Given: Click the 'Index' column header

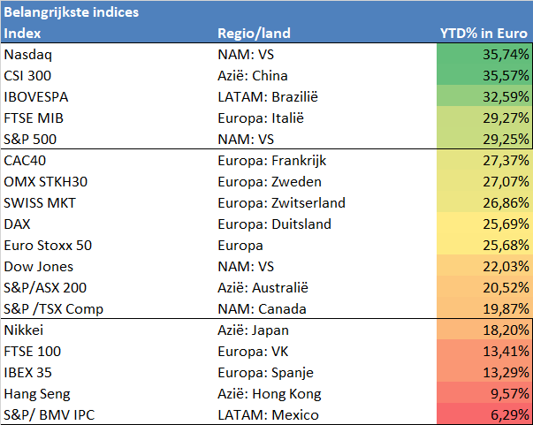Looking at the screenshot, I should 22,34.
